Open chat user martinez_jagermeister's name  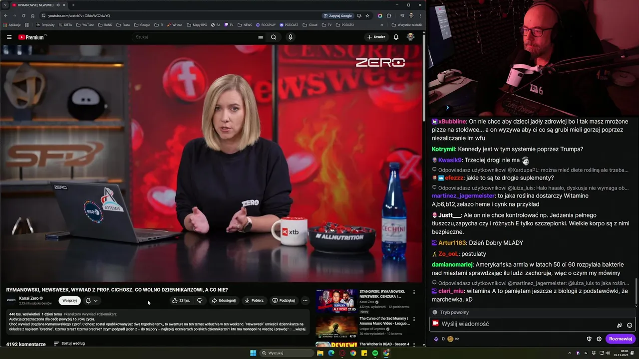463,196
